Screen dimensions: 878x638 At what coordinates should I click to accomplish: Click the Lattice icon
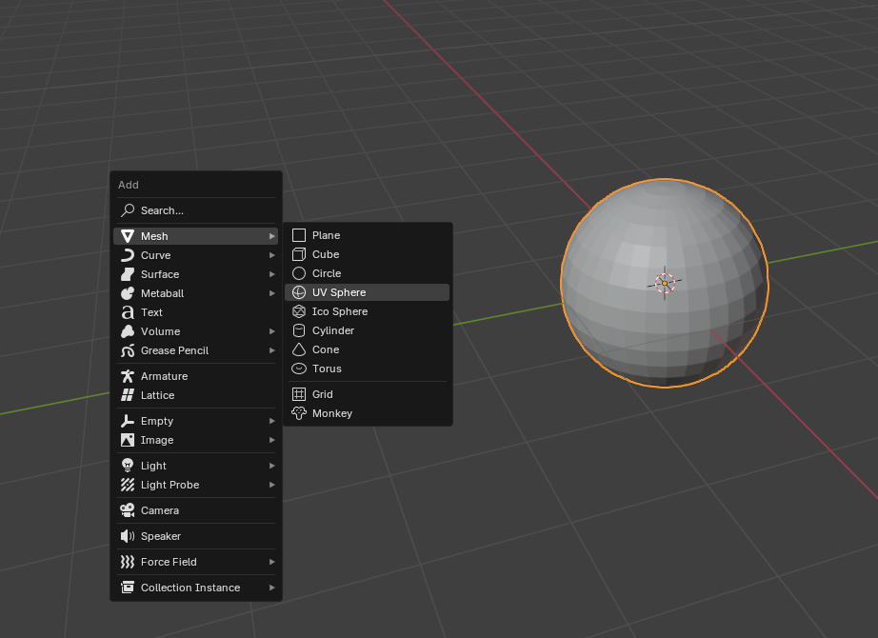[128, 395]
